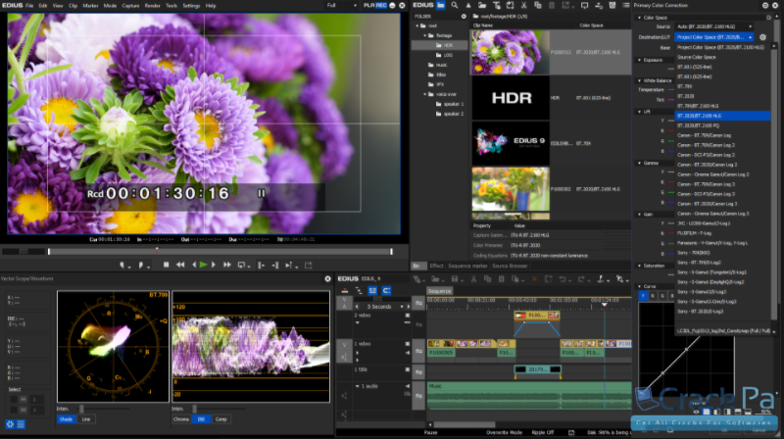
Task: Collapse the footage folder in tree
Action: pyautogui.click(x=425, y=35)
